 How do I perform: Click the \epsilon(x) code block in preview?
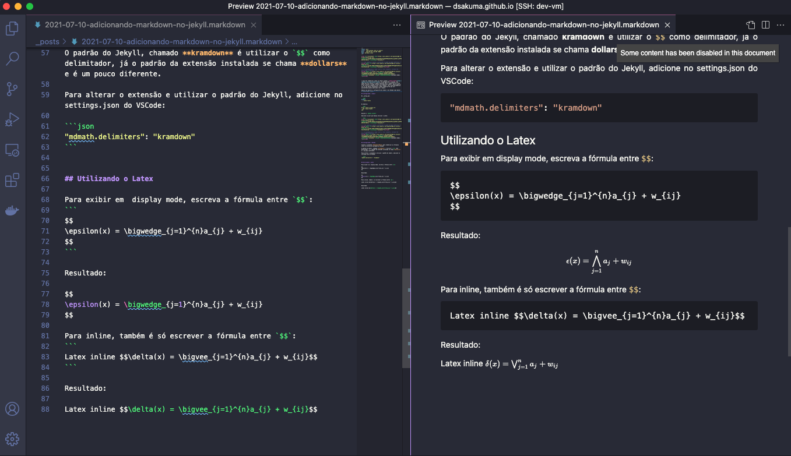pos(599,196)
